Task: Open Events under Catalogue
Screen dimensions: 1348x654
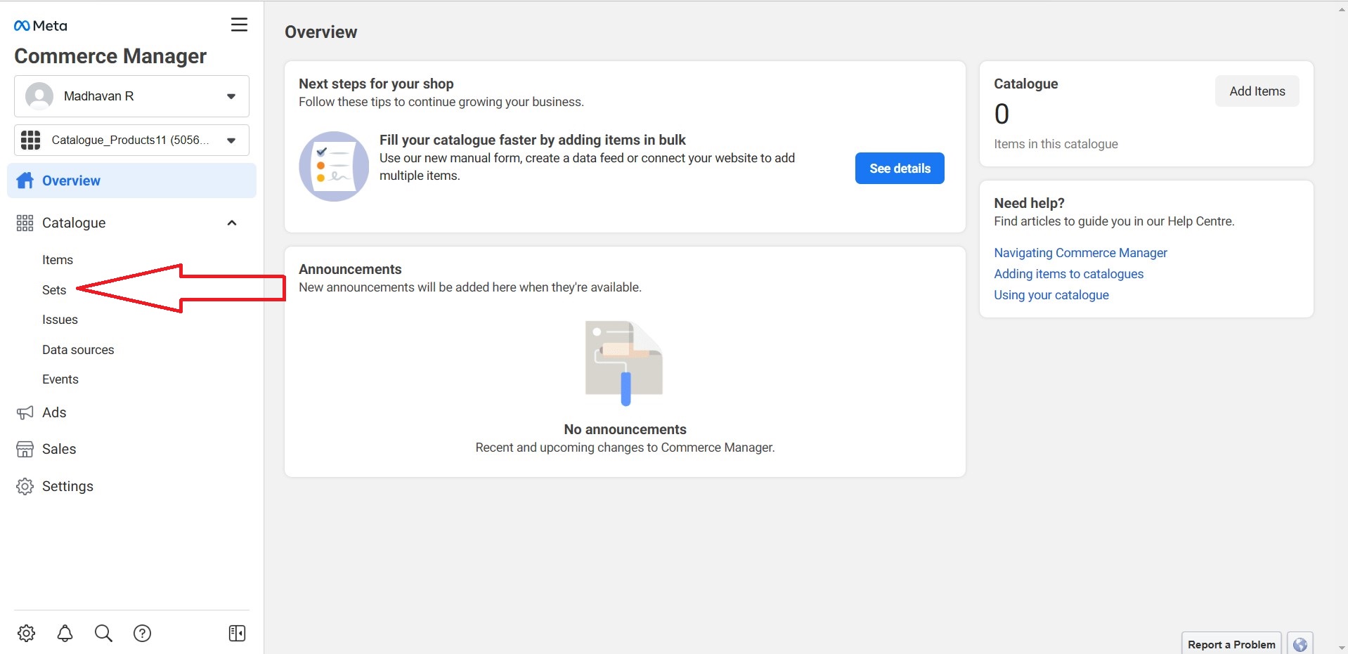Action: [x=60, y=379]
